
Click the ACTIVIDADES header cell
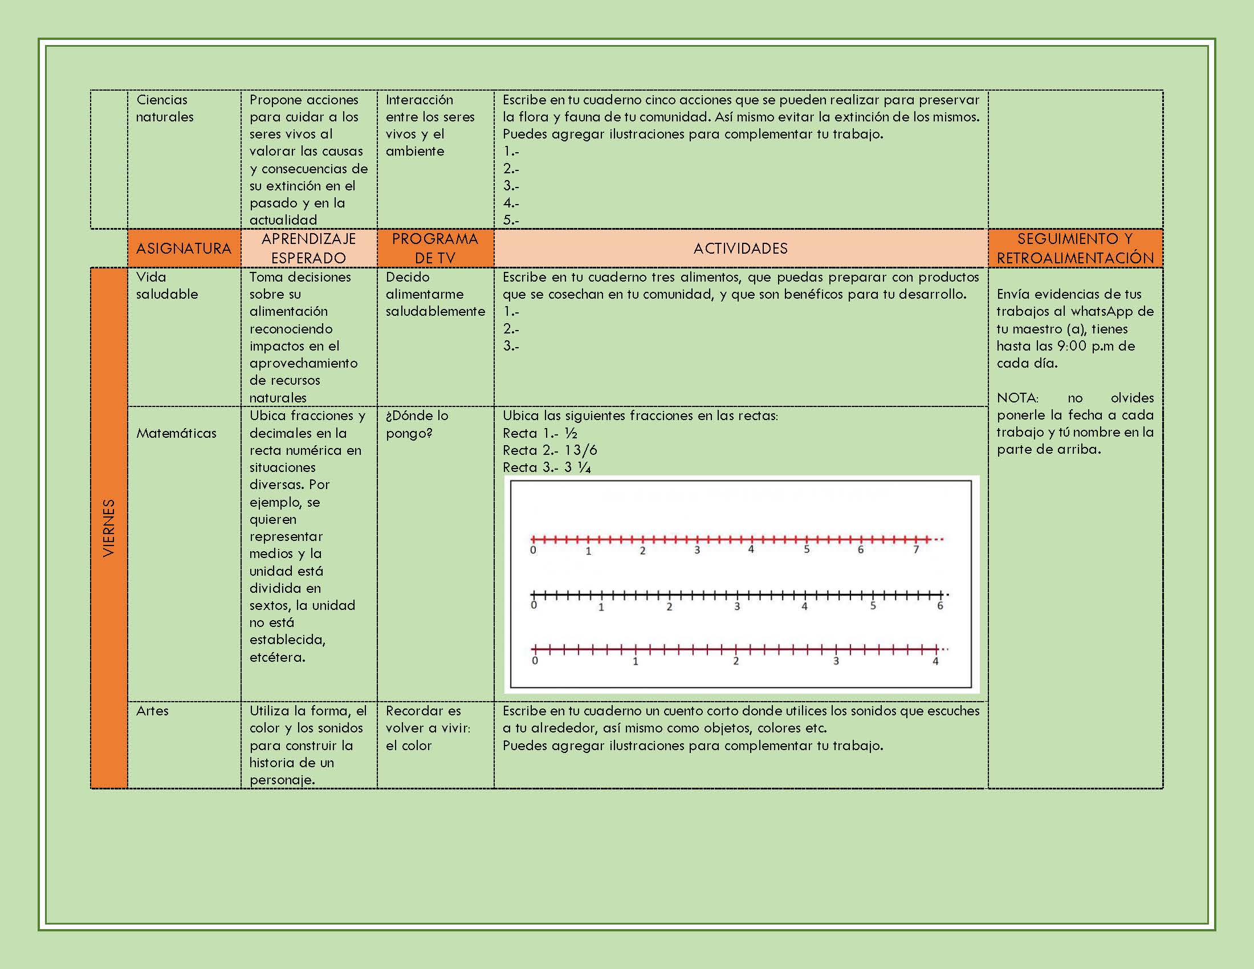(740, 249)
